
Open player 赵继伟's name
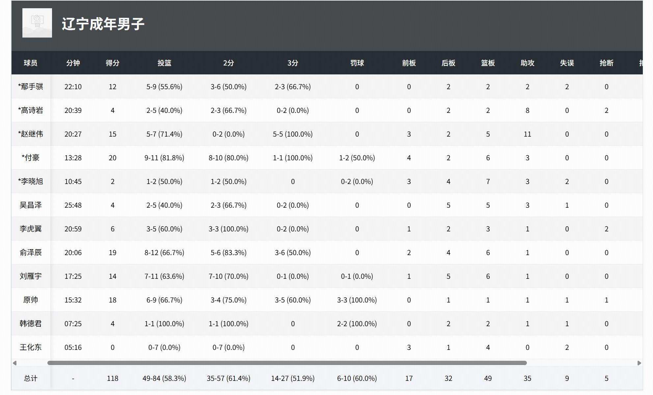pos(31,134)
